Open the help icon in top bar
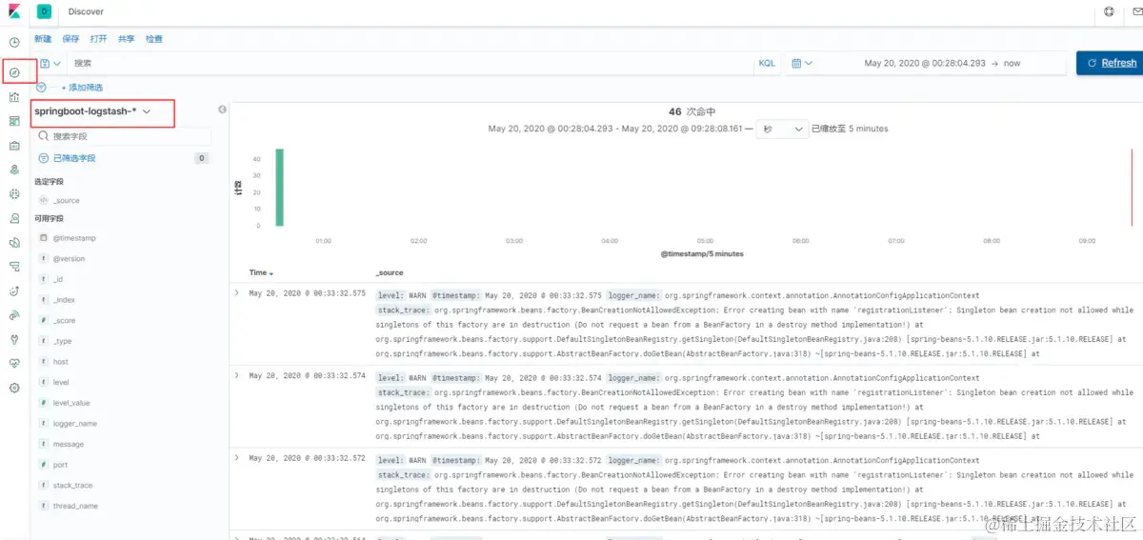1143x540 pixels. (x=1109, y=12)
